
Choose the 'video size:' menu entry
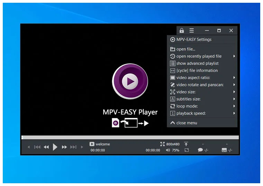click(202, 92)
